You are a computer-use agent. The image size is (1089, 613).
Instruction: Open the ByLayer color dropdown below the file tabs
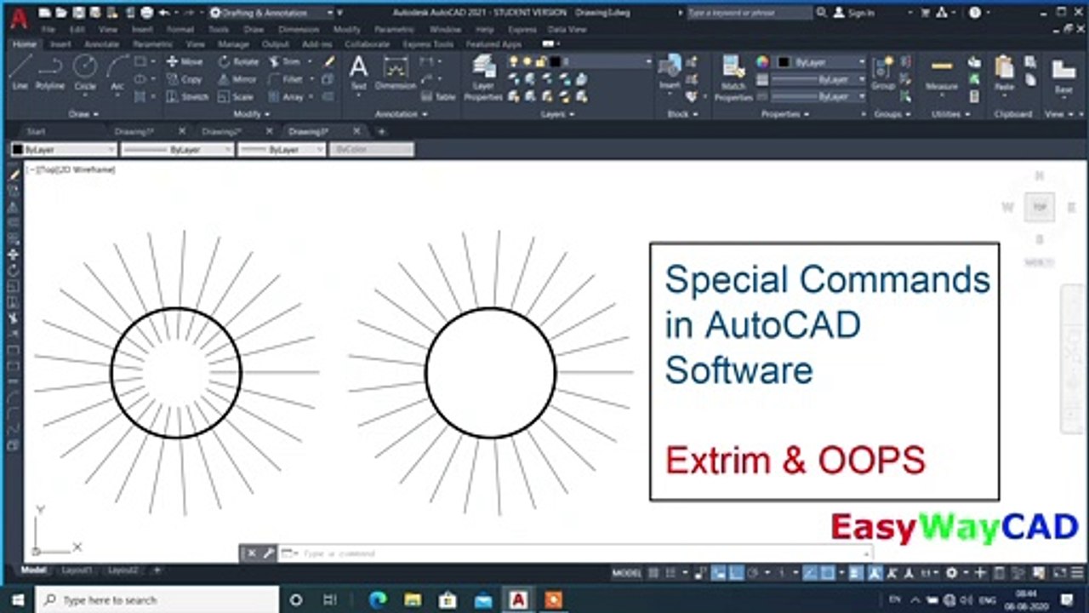point(63,149)
